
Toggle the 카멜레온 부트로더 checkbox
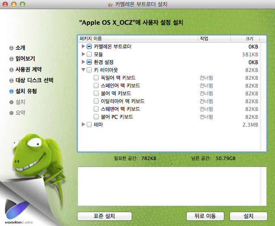click(89, 46)
